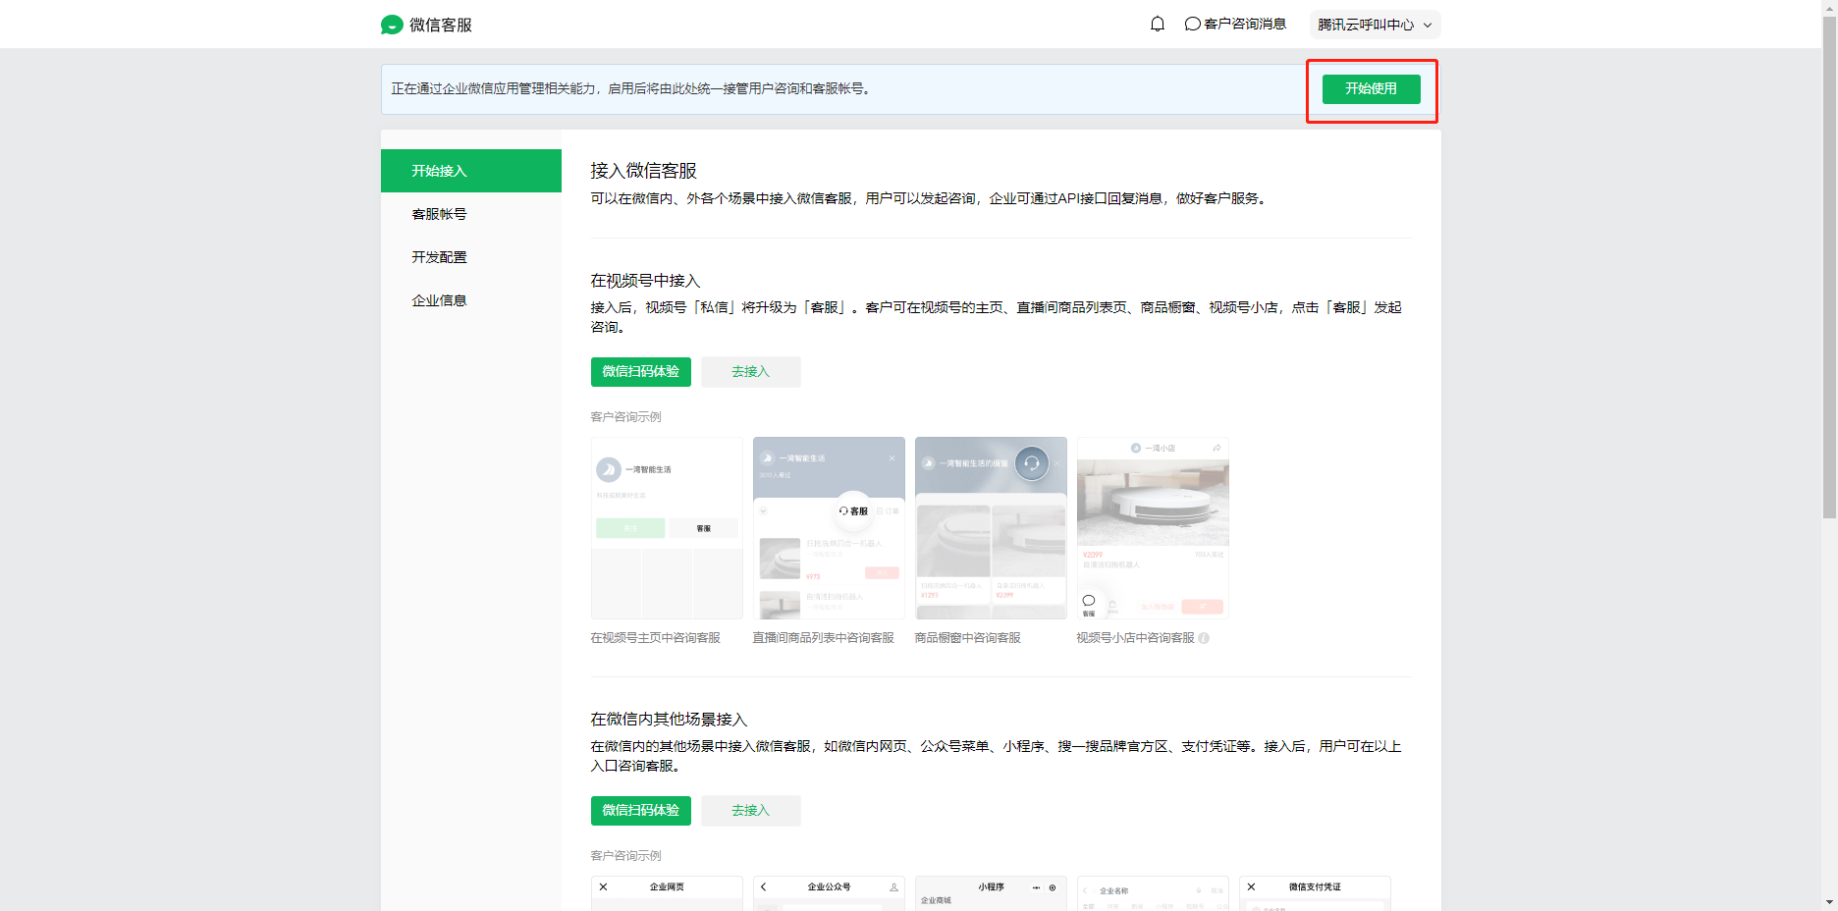Click 微信扫码体验 under 在微信内其他场景接入
Screen dimensions: 1838x911
click(641, 811)
